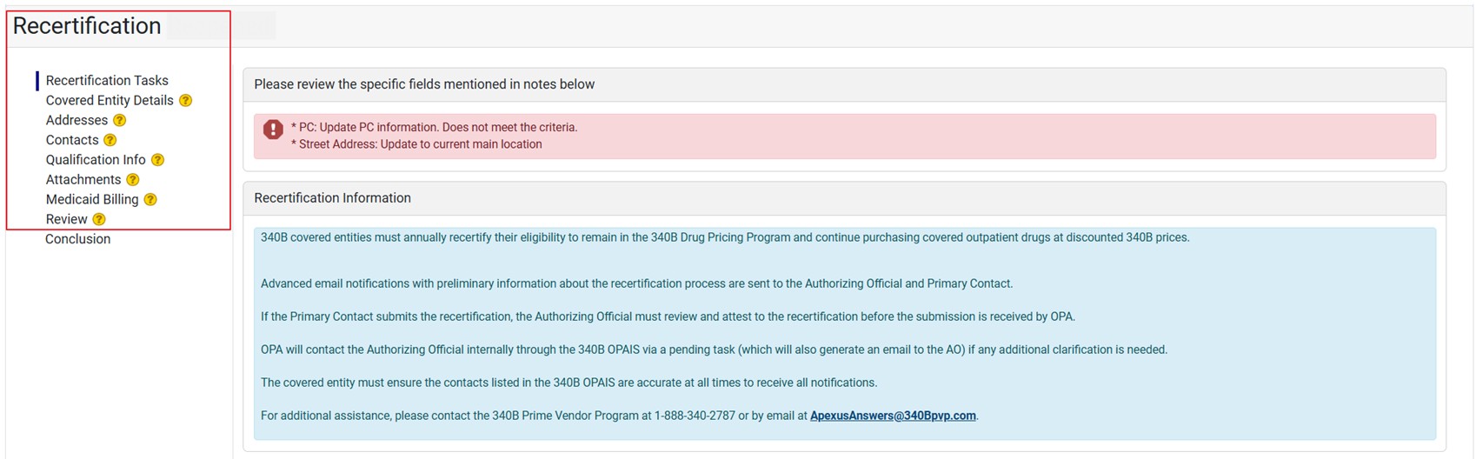1476x459 pixels.
Task: Click help icon beside Qualification Info
Action: tap(157, 160)
